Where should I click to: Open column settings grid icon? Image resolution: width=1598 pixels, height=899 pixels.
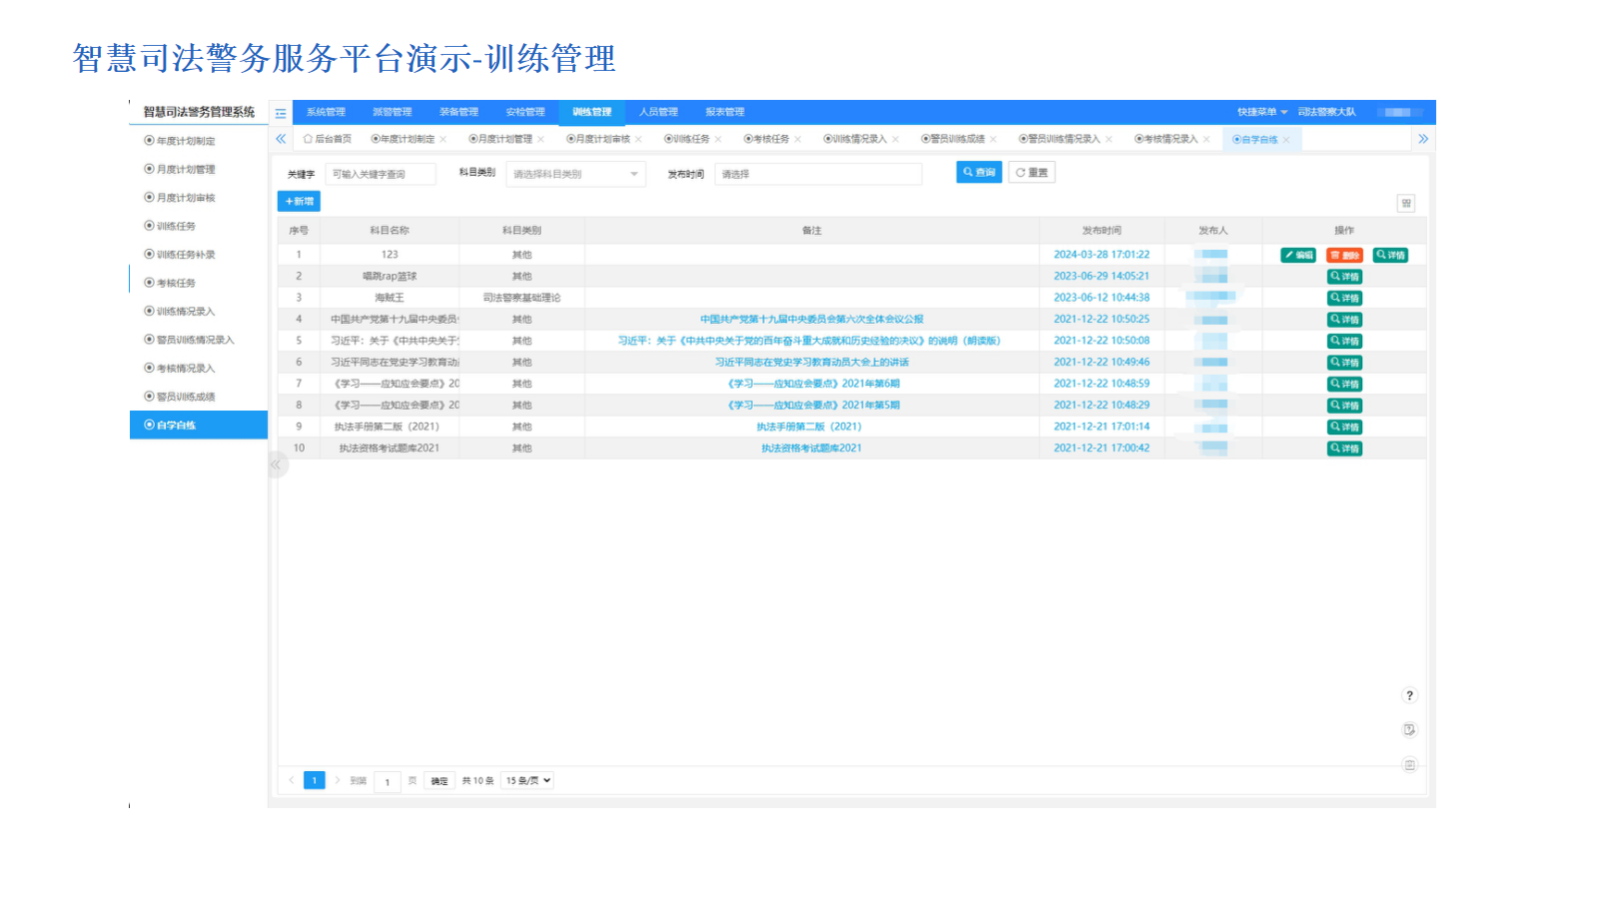1406,203
